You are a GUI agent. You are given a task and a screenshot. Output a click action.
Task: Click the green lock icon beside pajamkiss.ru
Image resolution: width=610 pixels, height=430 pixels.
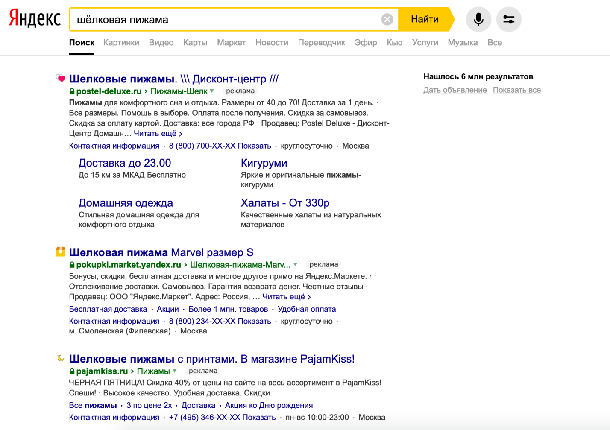coord(72,371)
